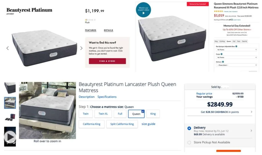Click previous image arrow on Jaycrest mattress

pos(8,48)
